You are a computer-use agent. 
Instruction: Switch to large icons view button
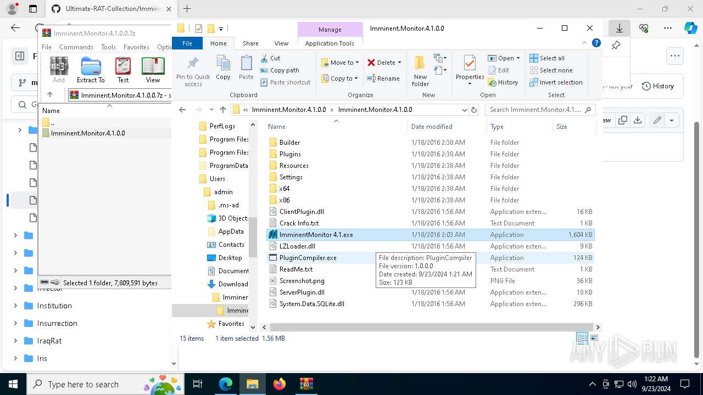click(594, 338)
